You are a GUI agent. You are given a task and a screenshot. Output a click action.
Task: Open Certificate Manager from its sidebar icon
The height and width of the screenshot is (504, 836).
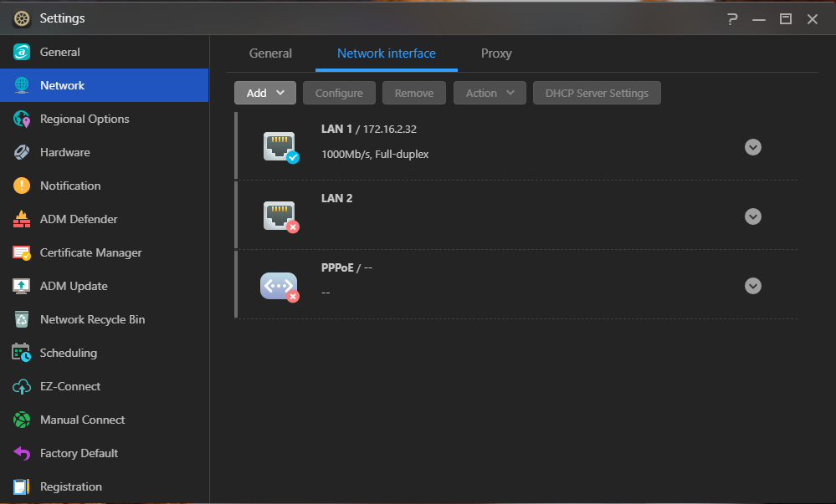coord(22,253)
